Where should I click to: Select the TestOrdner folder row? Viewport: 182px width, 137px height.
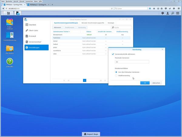pyautogui.click(x=91, y=38)
